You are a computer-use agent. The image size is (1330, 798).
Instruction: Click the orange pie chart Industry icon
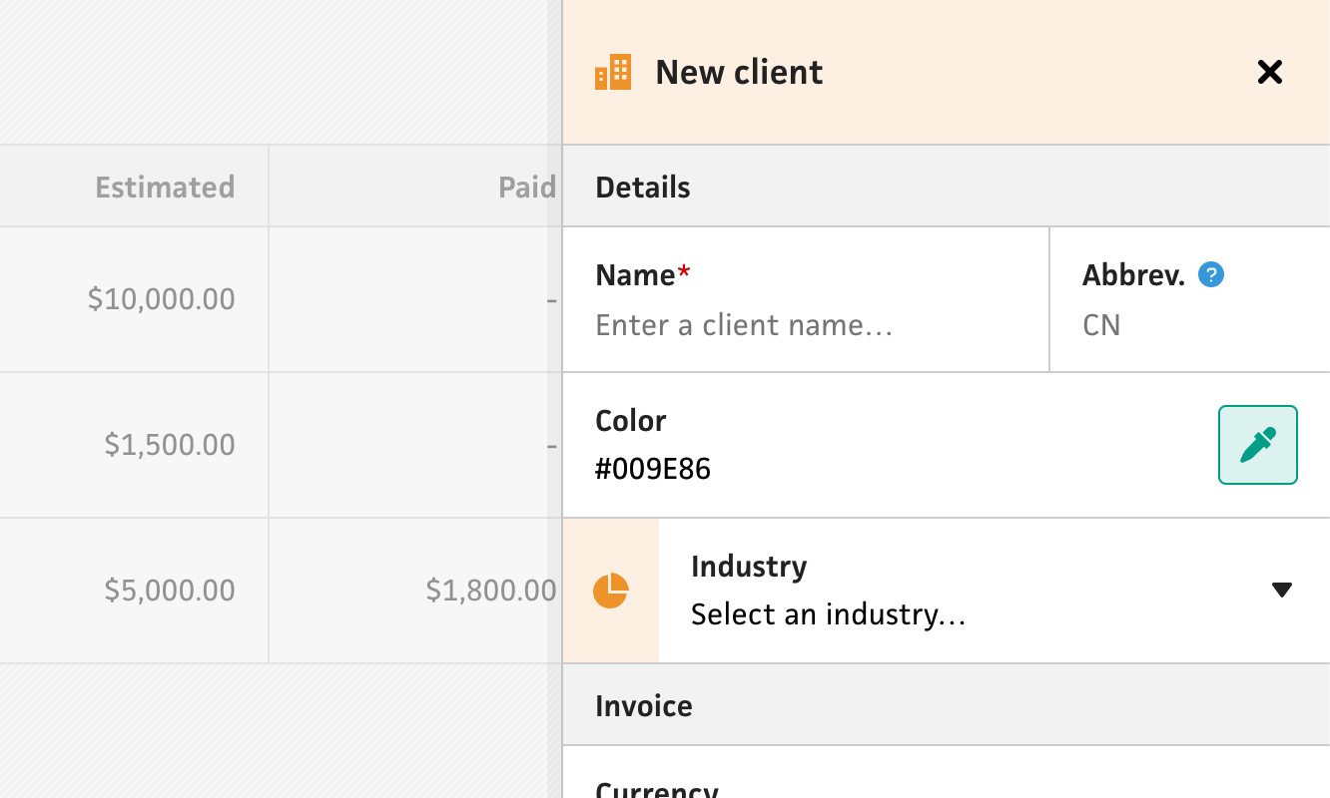pos(611,591)
